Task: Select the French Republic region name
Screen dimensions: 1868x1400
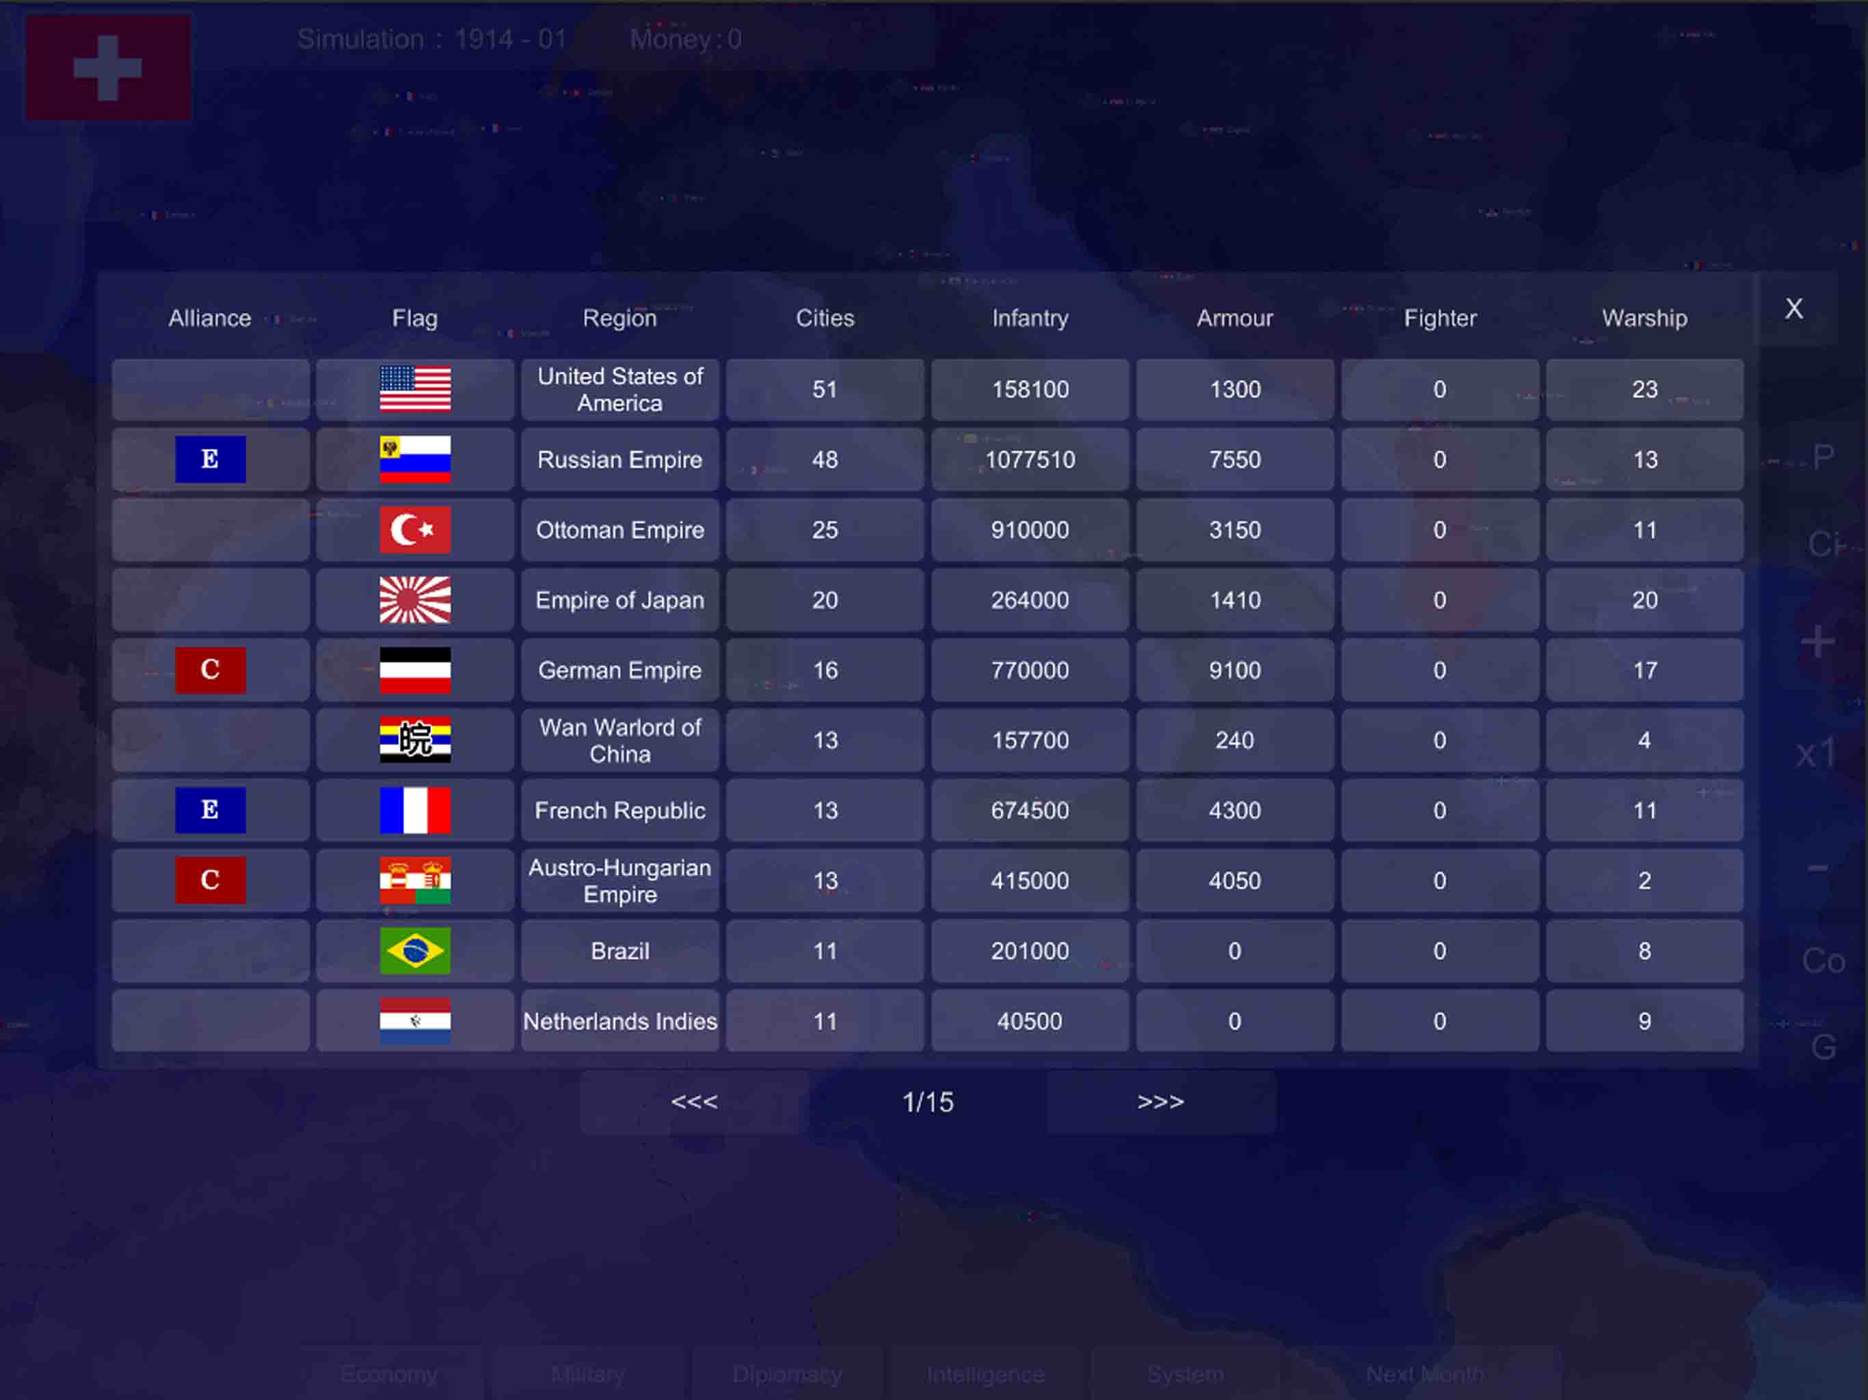Action: [x=620, y=811]
